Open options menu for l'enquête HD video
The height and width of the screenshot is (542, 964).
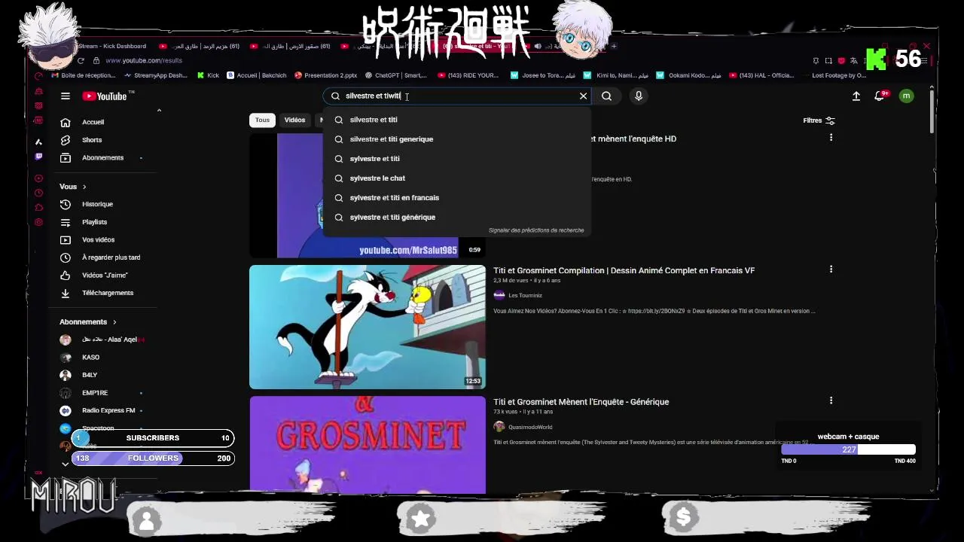click(831, 138)
